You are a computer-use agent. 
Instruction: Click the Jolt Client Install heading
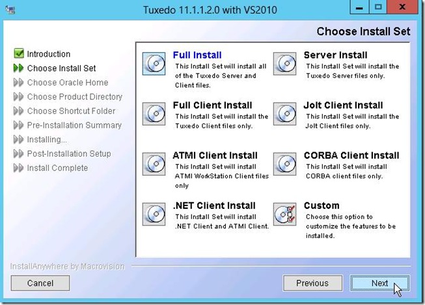[x=343, y=105]
